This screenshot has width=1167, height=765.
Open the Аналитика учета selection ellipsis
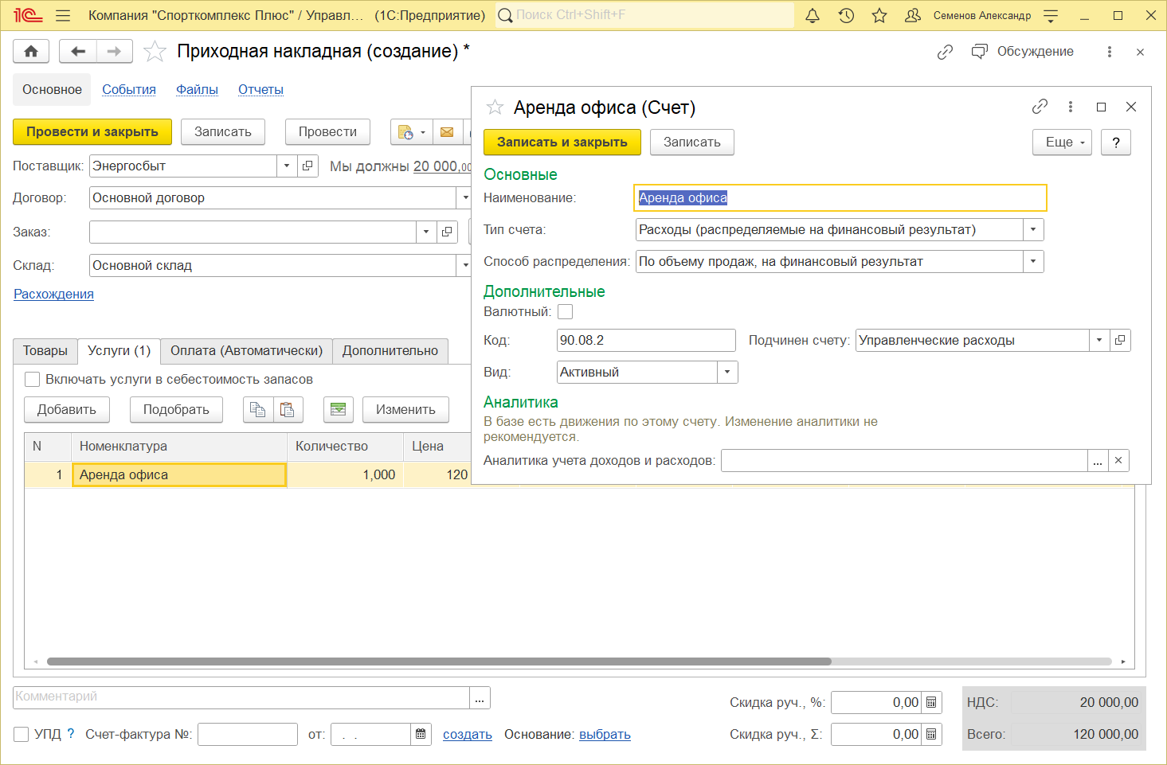[x=1098, y=461]
